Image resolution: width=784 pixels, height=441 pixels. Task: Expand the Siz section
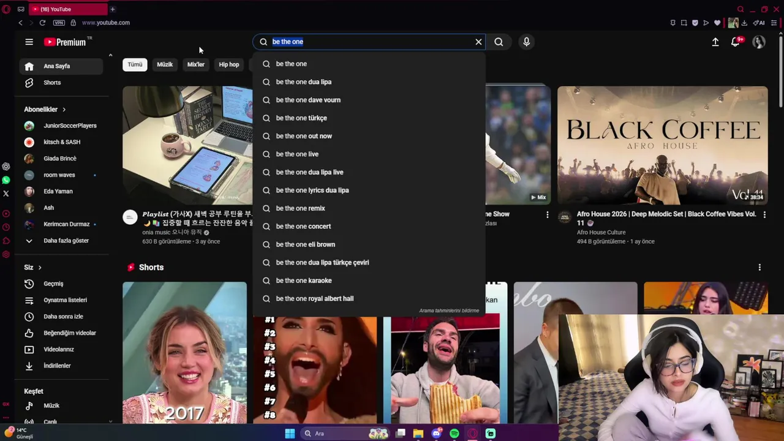tap(32, 268)
